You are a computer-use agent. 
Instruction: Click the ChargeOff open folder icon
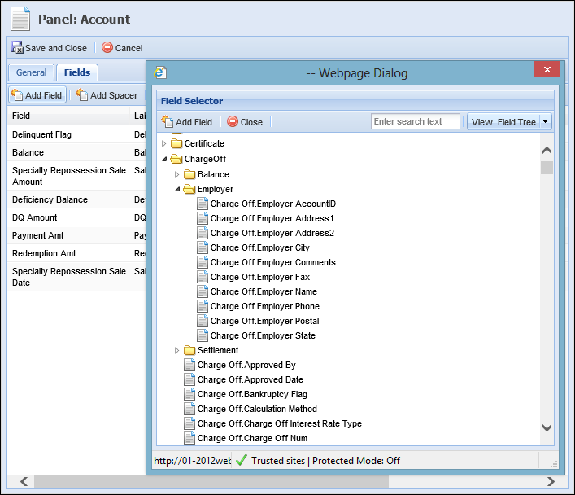tap(176, 159)
